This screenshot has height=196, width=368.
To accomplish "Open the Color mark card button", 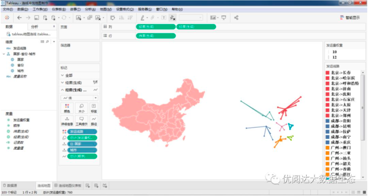I will pos(67,108).
